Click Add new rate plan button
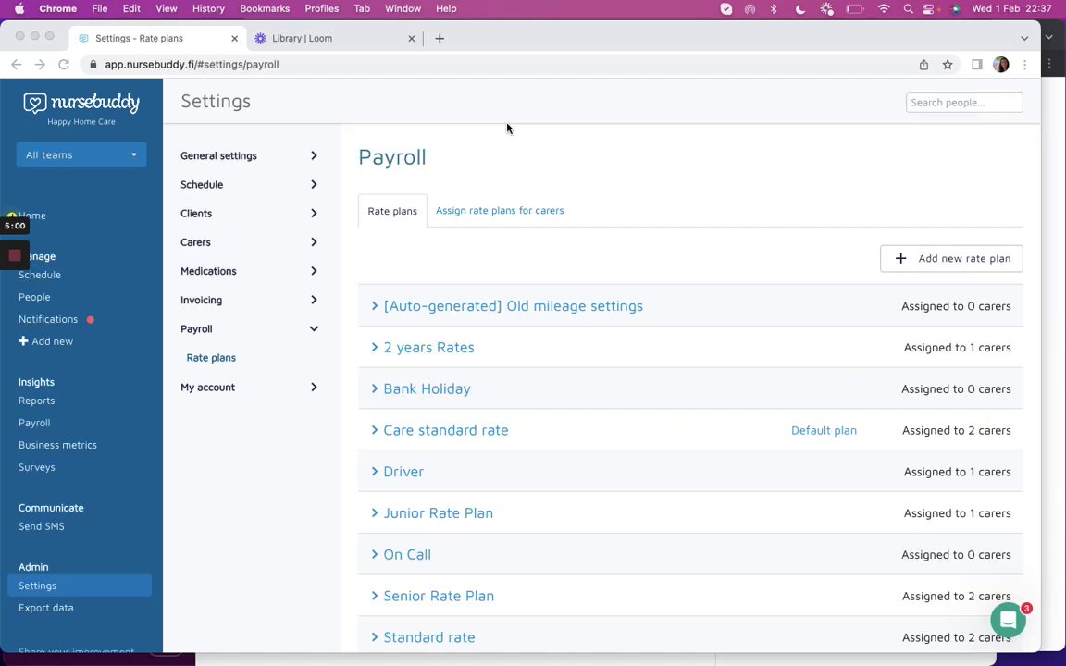 pos(951,258)
